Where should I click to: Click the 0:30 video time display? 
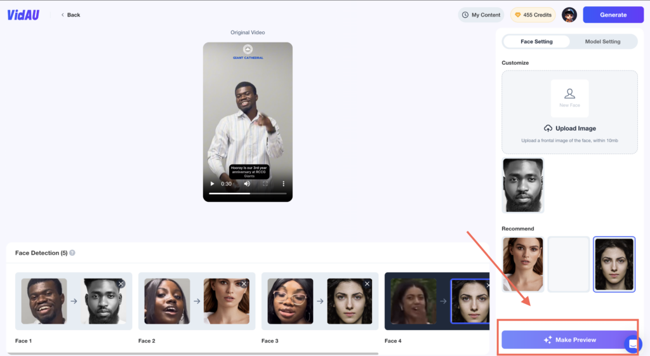coord(227,183)
